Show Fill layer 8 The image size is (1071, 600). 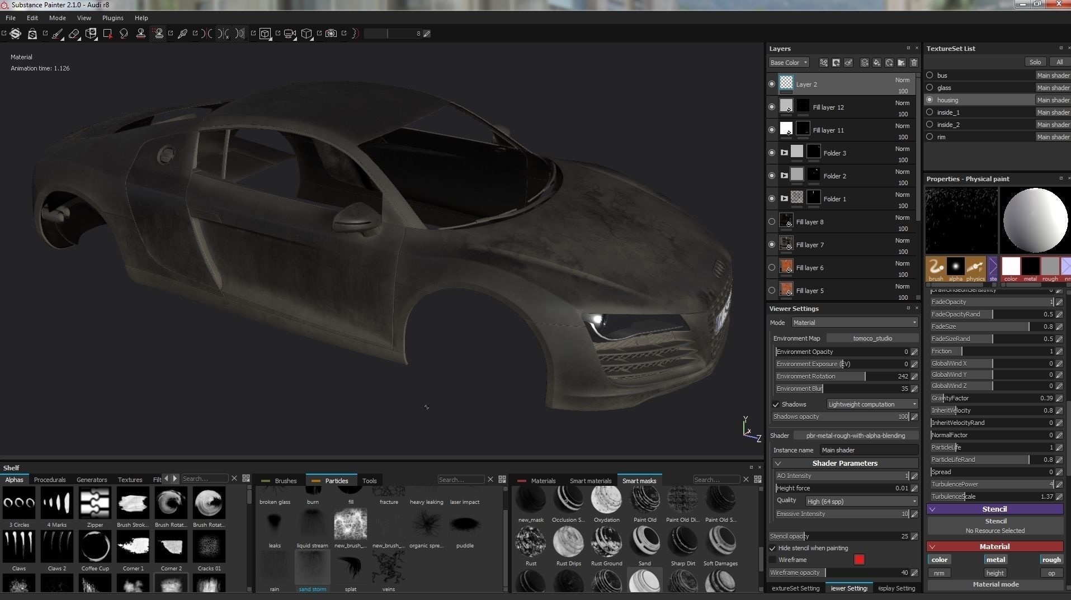pyautogui.click(x=772, y=221)
